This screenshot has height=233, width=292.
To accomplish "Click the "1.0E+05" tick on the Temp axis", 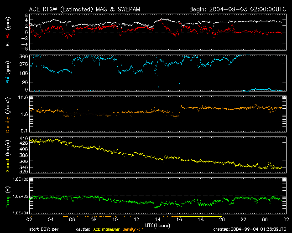I will pyautogui.click(x=21, y=196).
